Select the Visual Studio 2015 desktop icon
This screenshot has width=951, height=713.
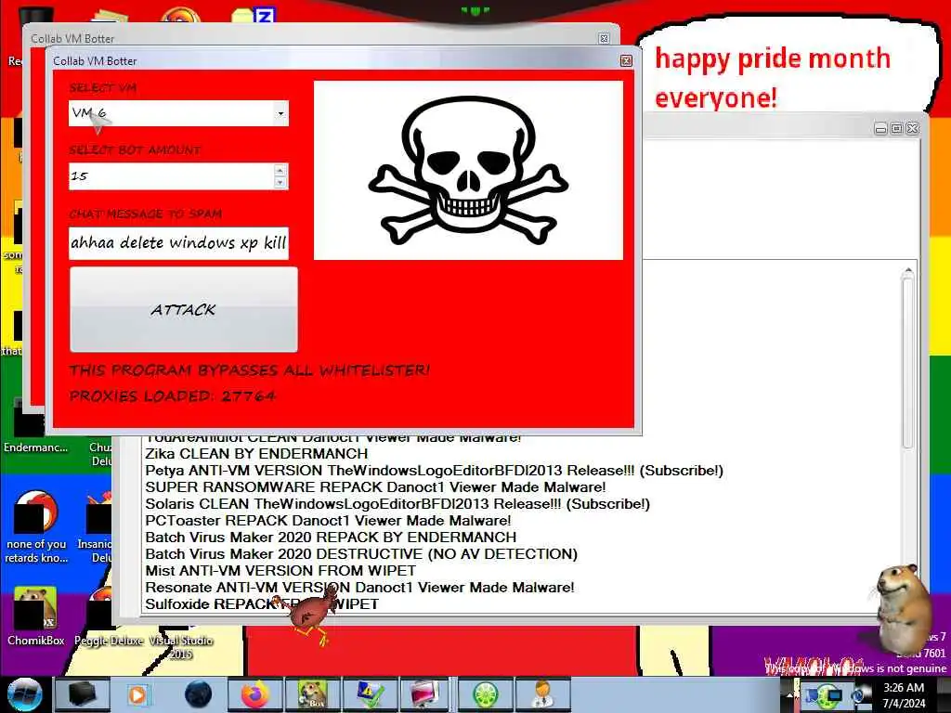(x=181, y=645)
